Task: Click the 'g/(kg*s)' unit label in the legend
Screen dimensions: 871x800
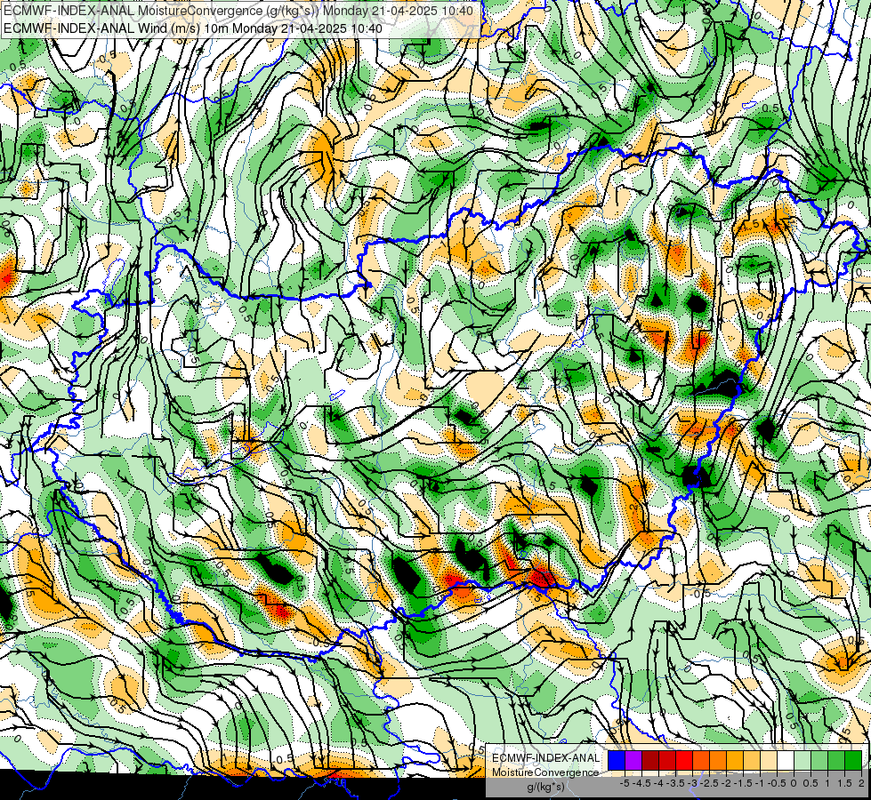Action: click(x=545, y=787)
